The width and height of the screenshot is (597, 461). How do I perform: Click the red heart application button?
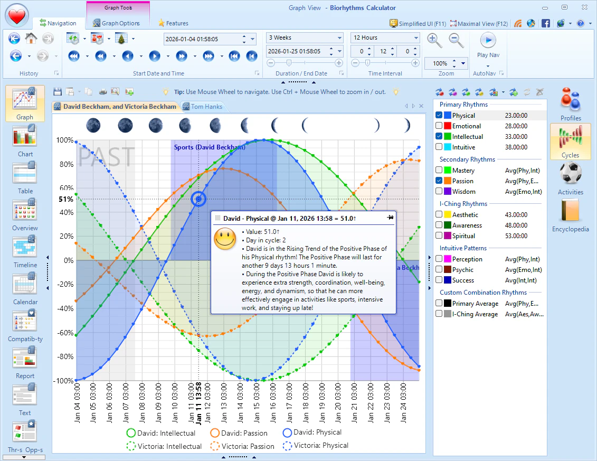[x=17, y=16]
